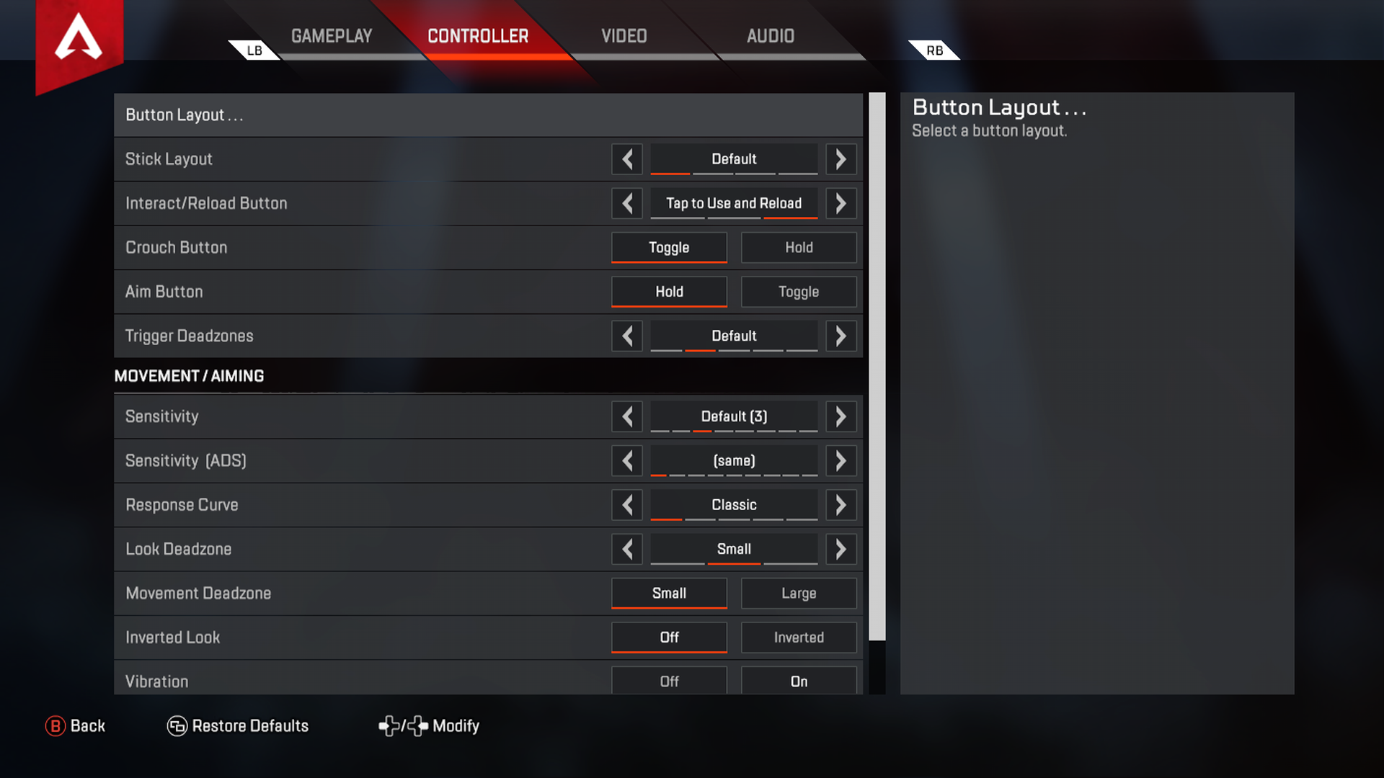The width and height of the screenshot is (1384, 778).
Task: Click right arrow on Sensitivity setting
Action: pyautogui.click(x=840, y=416)
